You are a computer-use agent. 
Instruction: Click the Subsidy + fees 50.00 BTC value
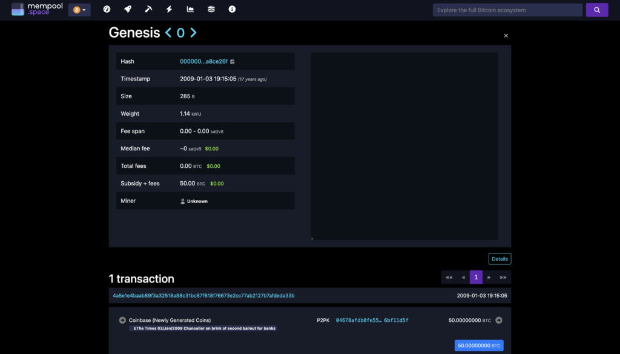coord(193,183)
